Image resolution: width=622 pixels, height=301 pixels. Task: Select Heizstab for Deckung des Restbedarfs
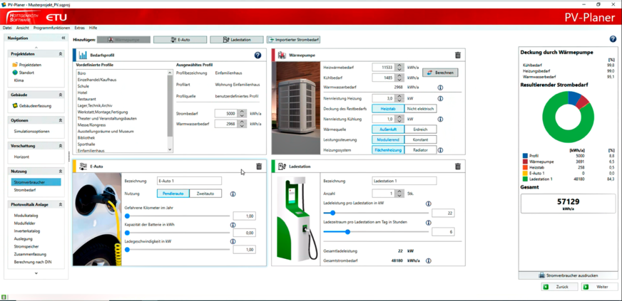point(388,108)
